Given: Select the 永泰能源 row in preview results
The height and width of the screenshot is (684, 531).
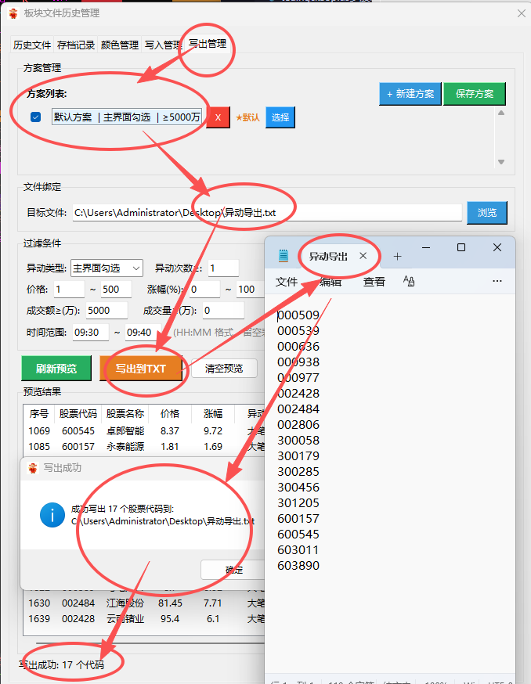Looking at the screenshot, I should click(144, 447).
